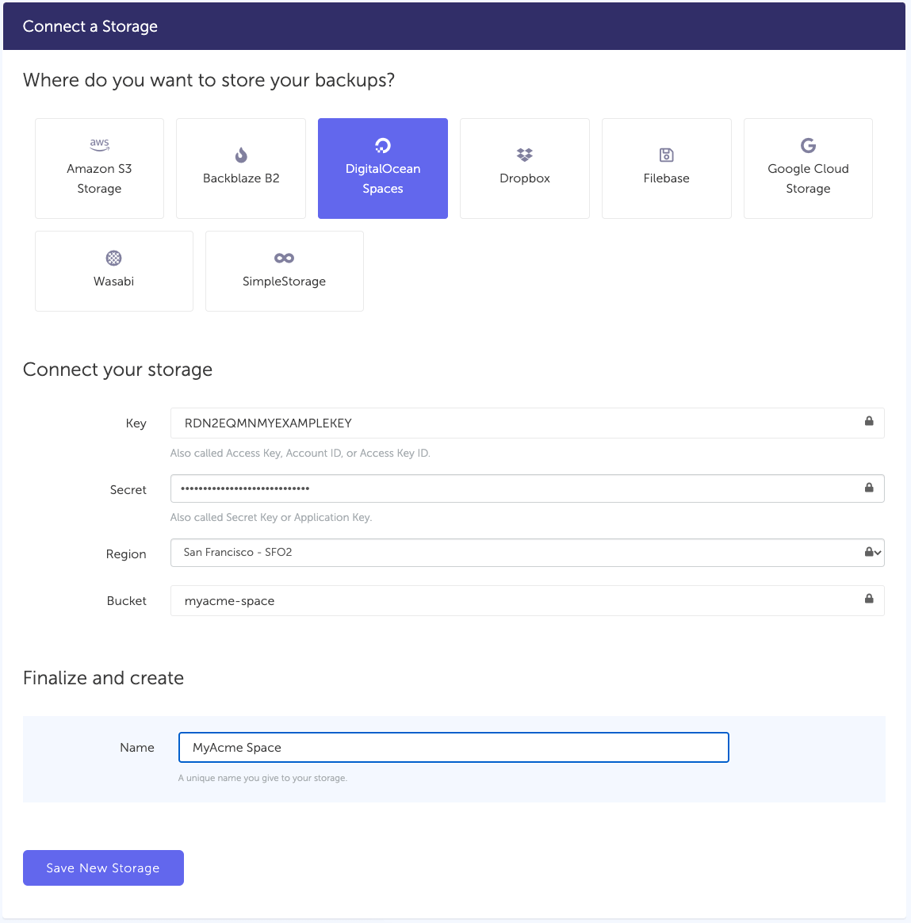Screen dimensions: 911x923
Task: Click the SimpleStorage infinity icon
Action: coord(284,258)
